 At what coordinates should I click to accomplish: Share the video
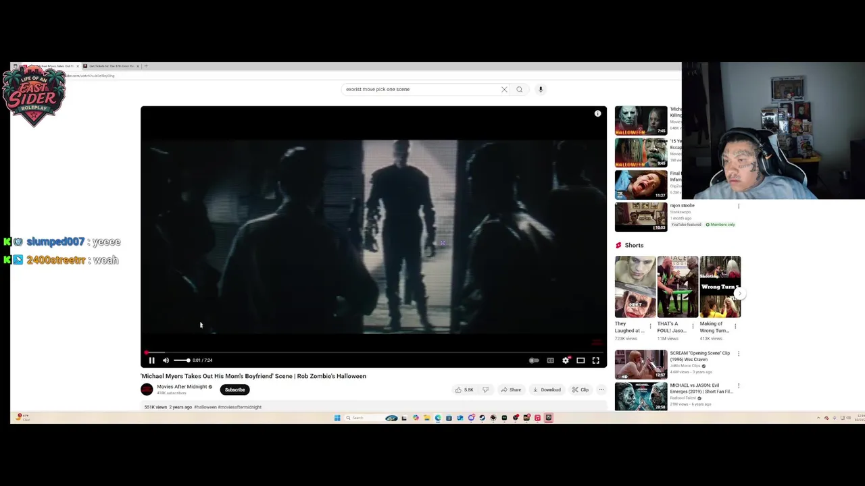[x=511, y=389]
